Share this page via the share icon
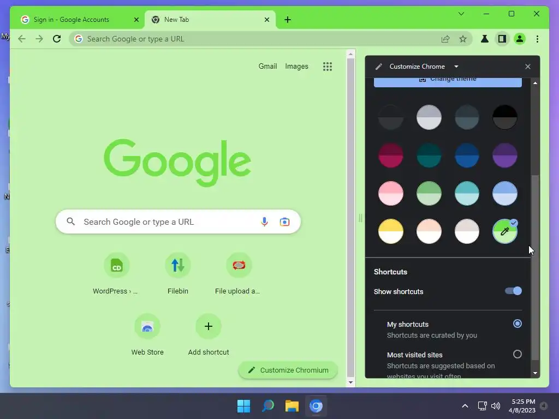 tap(445, 39)
